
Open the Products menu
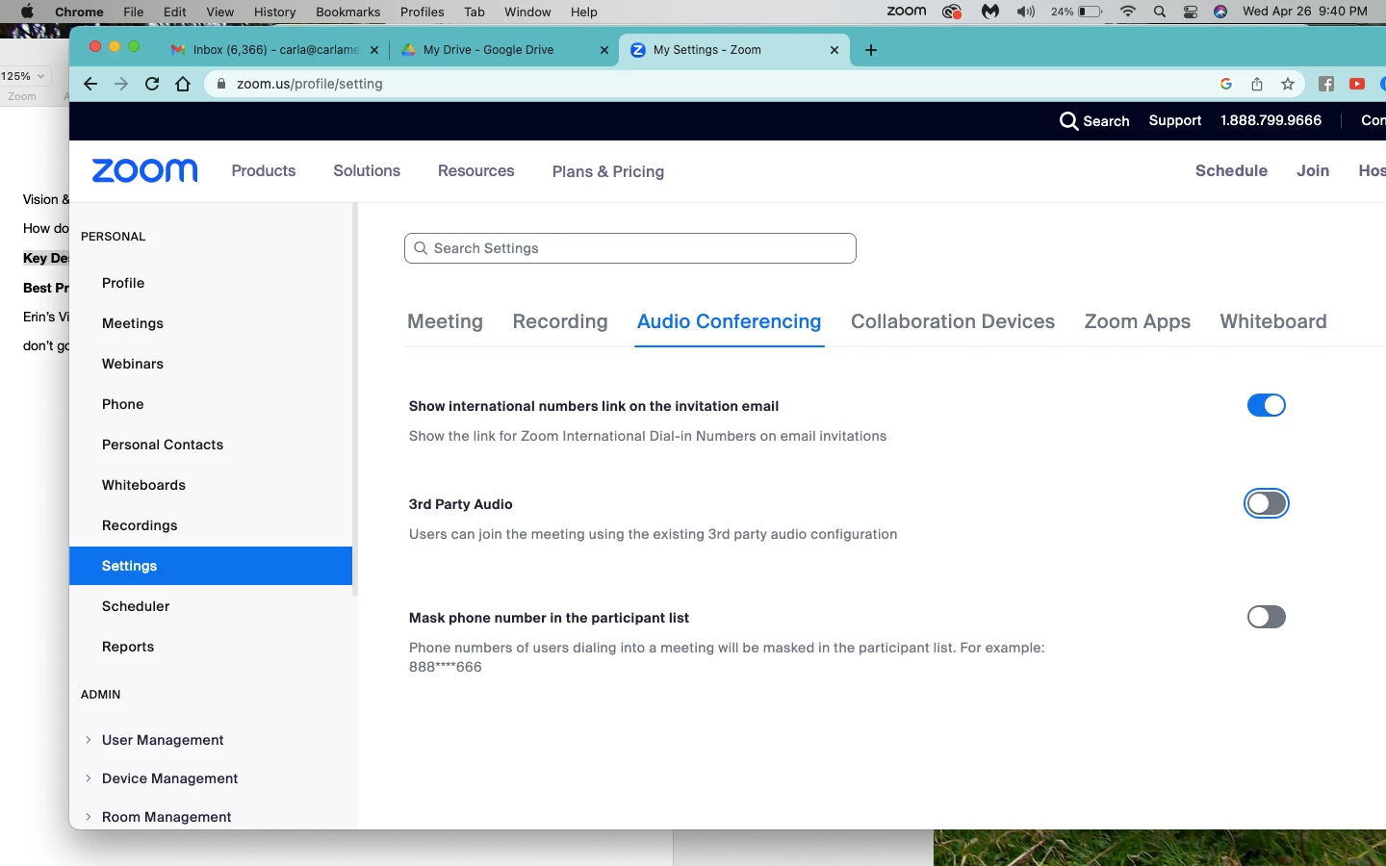coord(264,170)
